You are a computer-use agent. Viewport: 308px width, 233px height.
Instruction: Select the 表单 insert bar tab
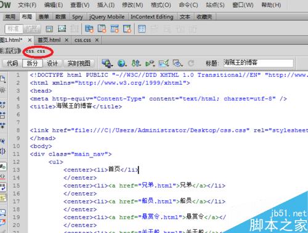44,17
